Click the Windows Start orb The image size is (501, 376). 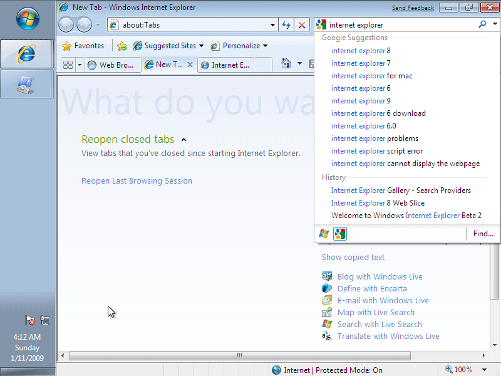pos(28,20)
